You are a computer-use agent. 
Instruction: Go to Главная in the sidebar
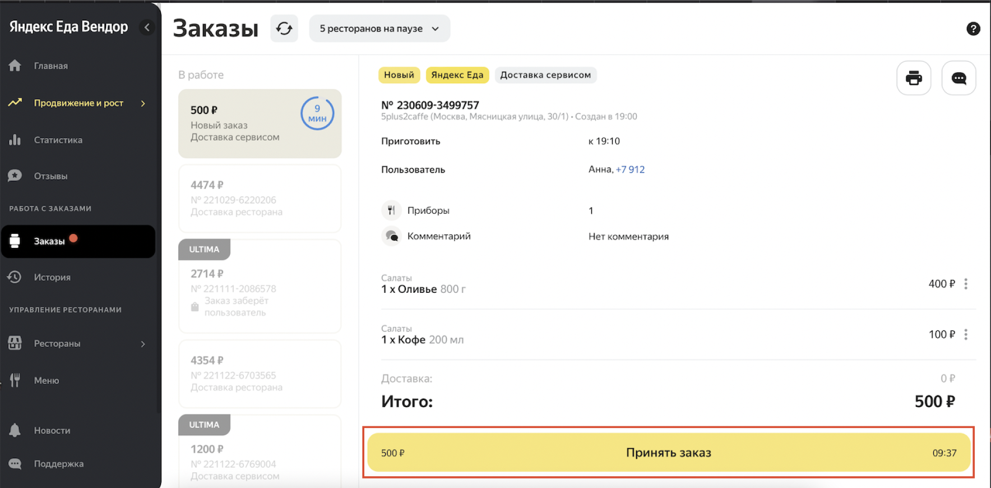pos(51,66)
